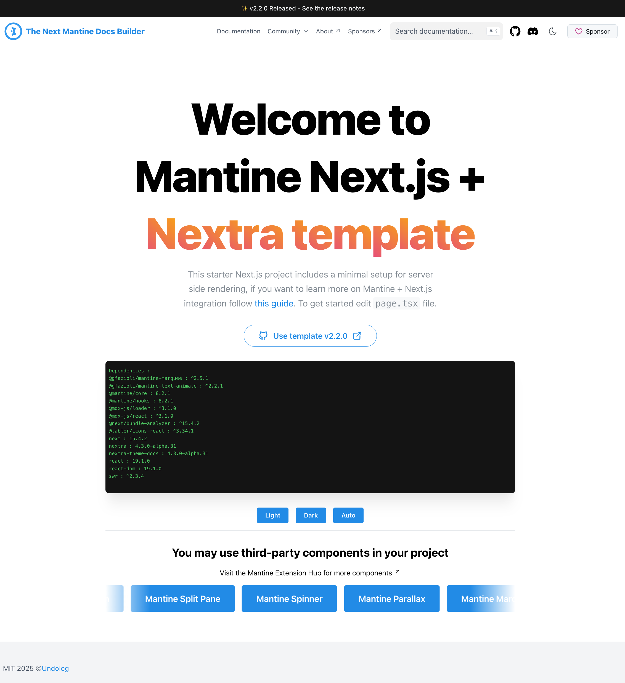Switch to Light color scheme
625x683 pixels.
273,515
